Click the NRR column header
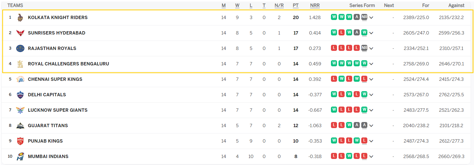 [x=315, y=5]
